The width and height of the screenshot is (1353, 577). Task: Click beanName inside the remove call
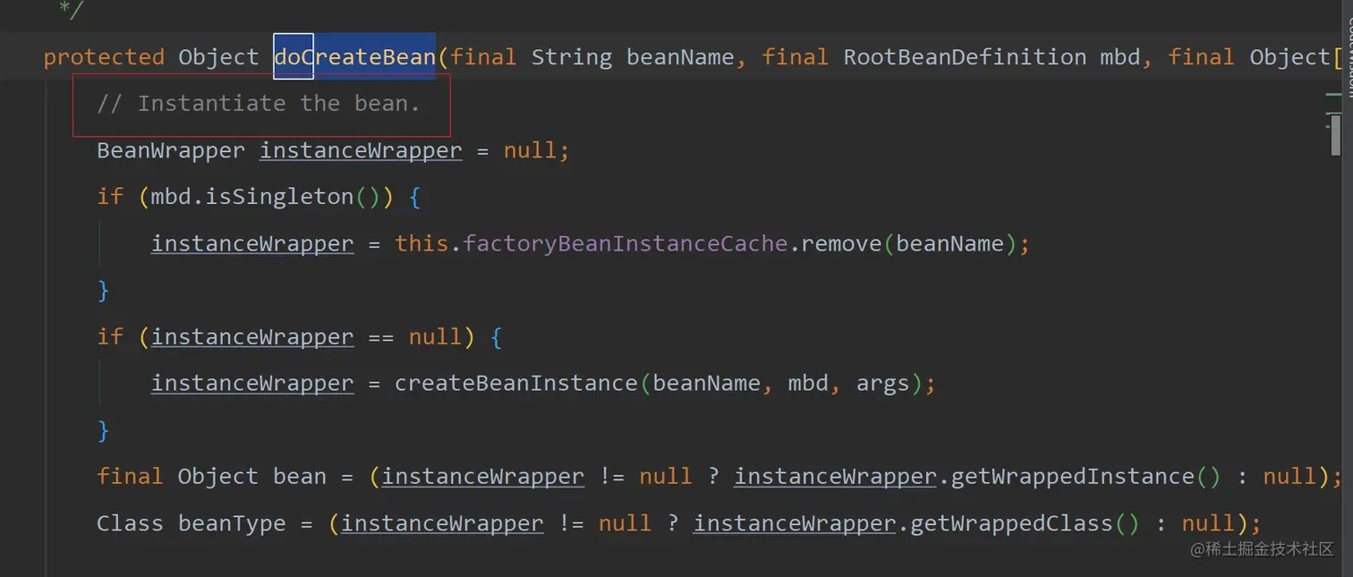click(x=950, y=242)
